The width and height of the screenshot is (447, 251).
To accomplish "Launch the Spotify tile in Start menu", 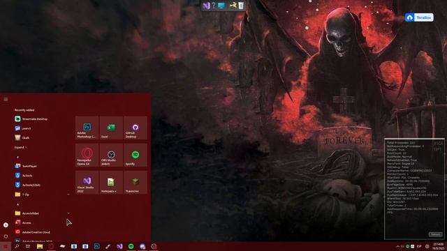I will (x=135, y=155).
